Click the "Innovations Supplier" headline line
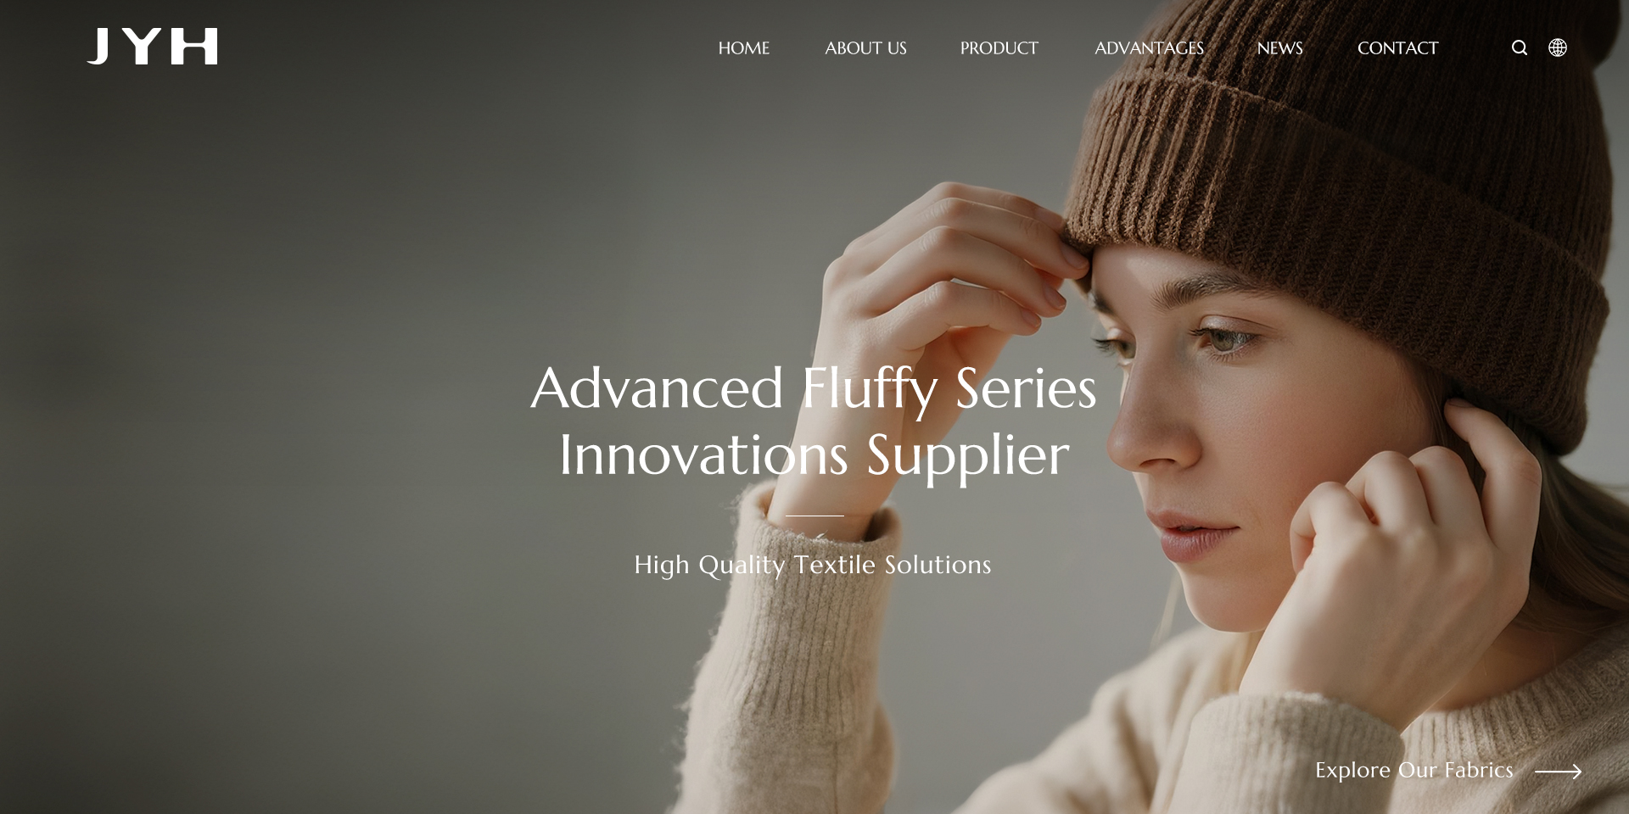The height and width of the screenshot is (814, 1629). [814, 456]
